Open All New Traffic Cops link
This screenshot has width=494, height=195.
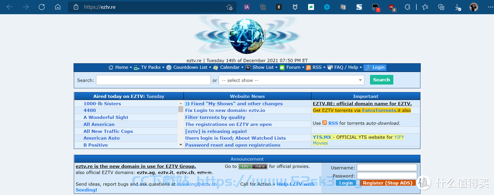pyautogui.click(x=108, y=131)
